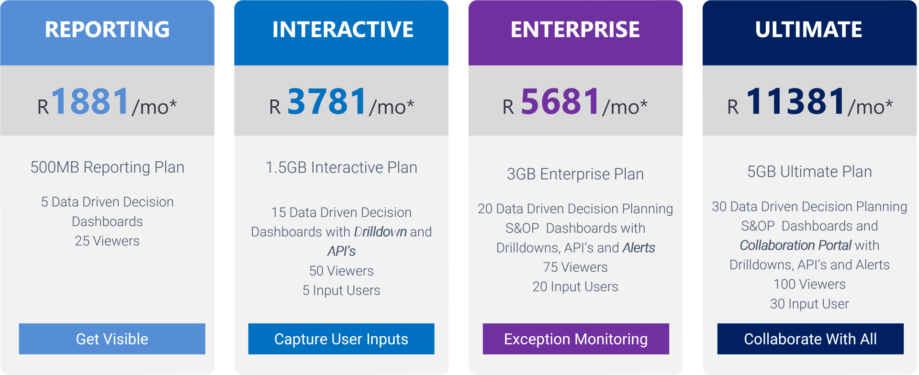The image size is (919, 375).
Task: Click the italic Alerts text in Enterprise
Action: point(639,248)
